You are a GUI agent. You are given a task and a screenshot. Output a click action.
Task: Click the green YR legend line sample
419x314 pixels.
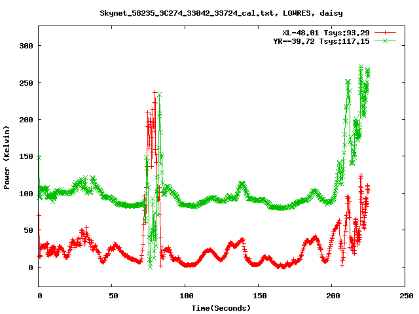pos(385,41)
